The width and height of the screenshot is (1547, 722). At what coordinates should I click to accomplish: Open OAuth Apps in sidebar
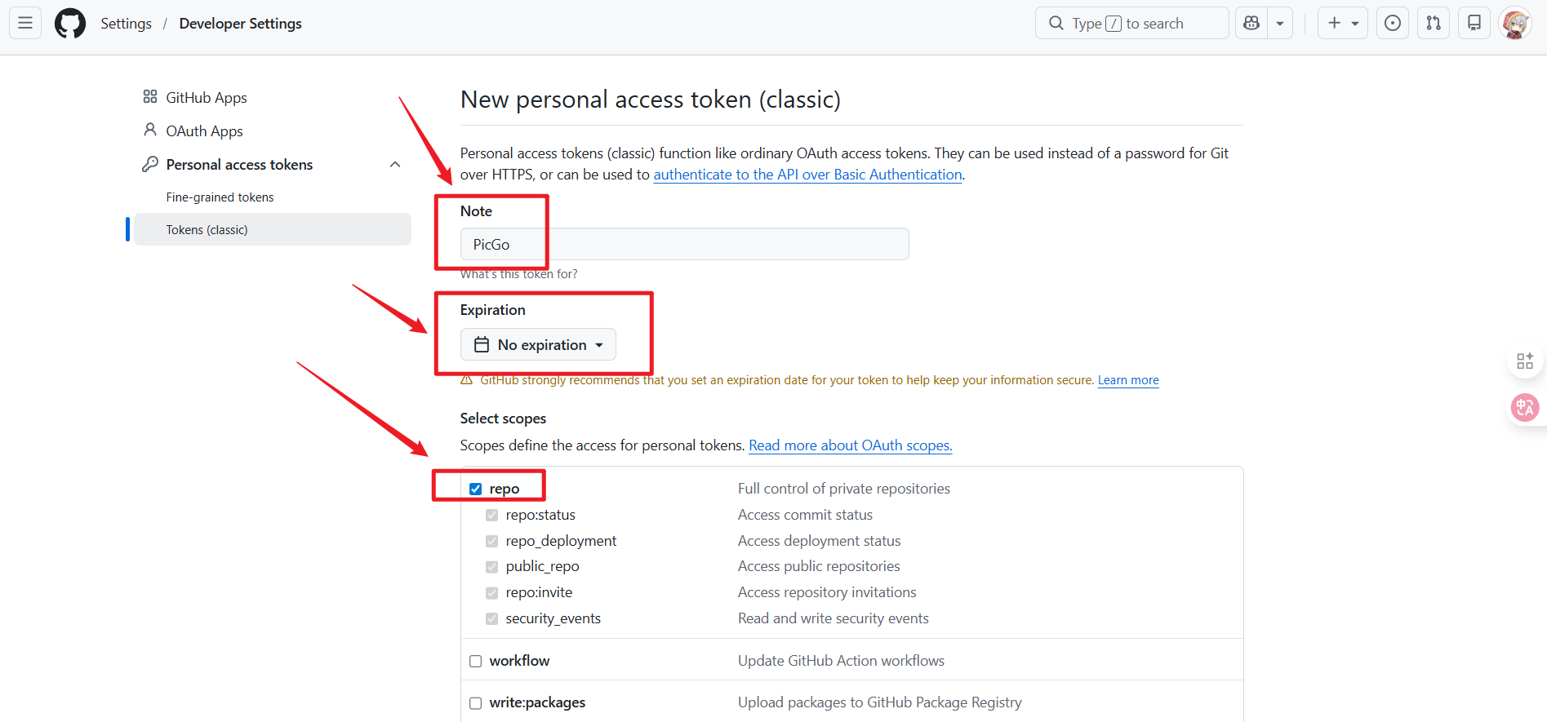point(204,131)
